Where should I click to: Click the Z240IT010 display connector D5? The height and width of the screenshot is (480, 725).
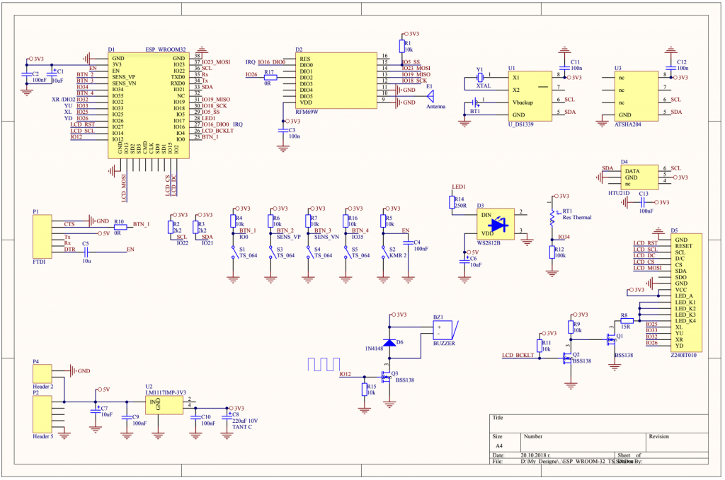[x=686, y=293]
